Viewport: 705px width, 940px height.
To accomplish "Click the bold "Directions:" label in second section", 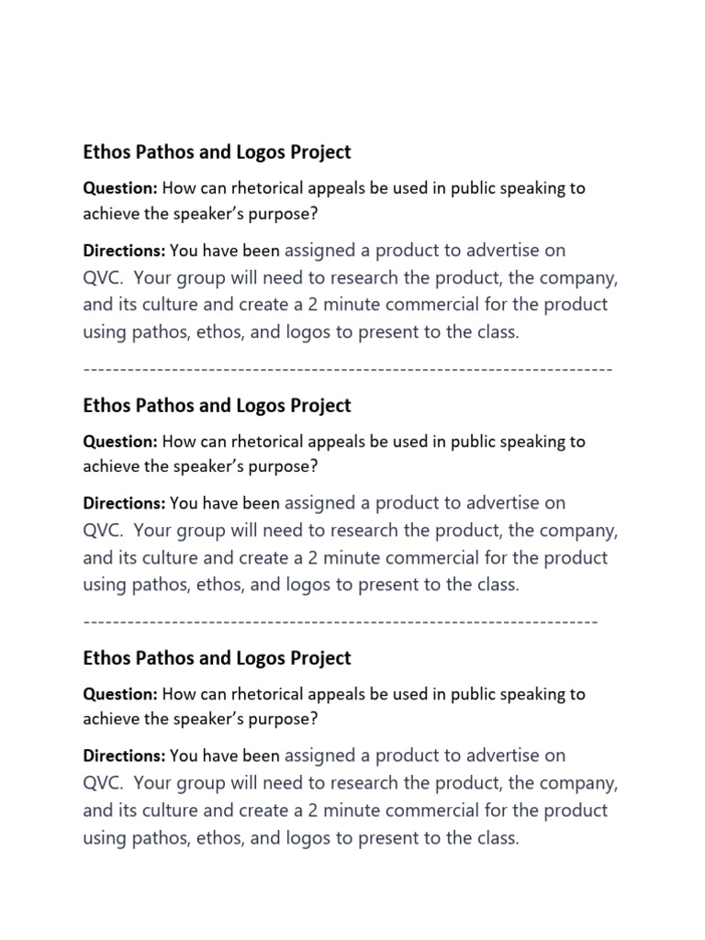I will (124, 503).
